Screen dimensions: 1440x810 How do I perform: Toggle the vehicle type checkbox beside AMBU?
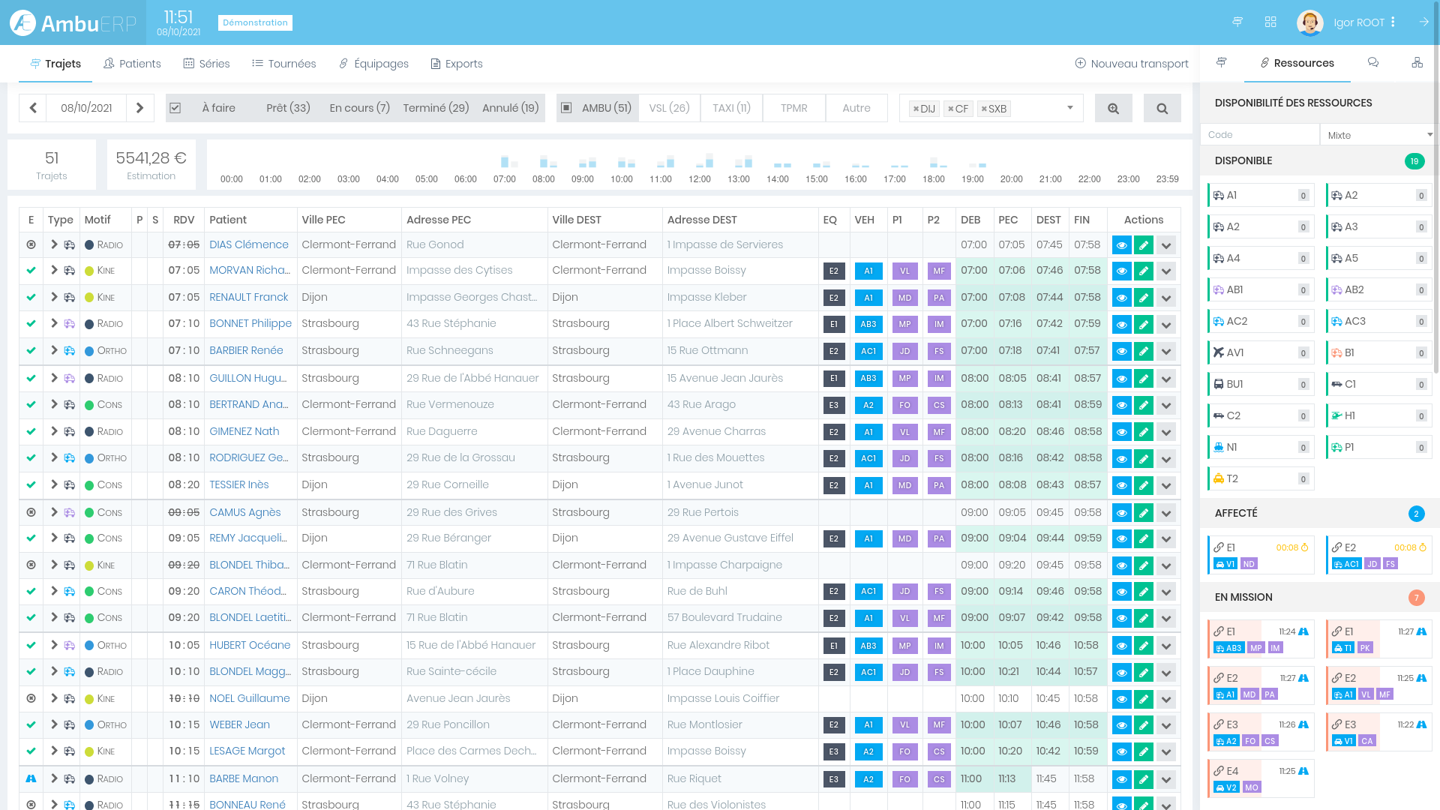click(x=567, y=108)
